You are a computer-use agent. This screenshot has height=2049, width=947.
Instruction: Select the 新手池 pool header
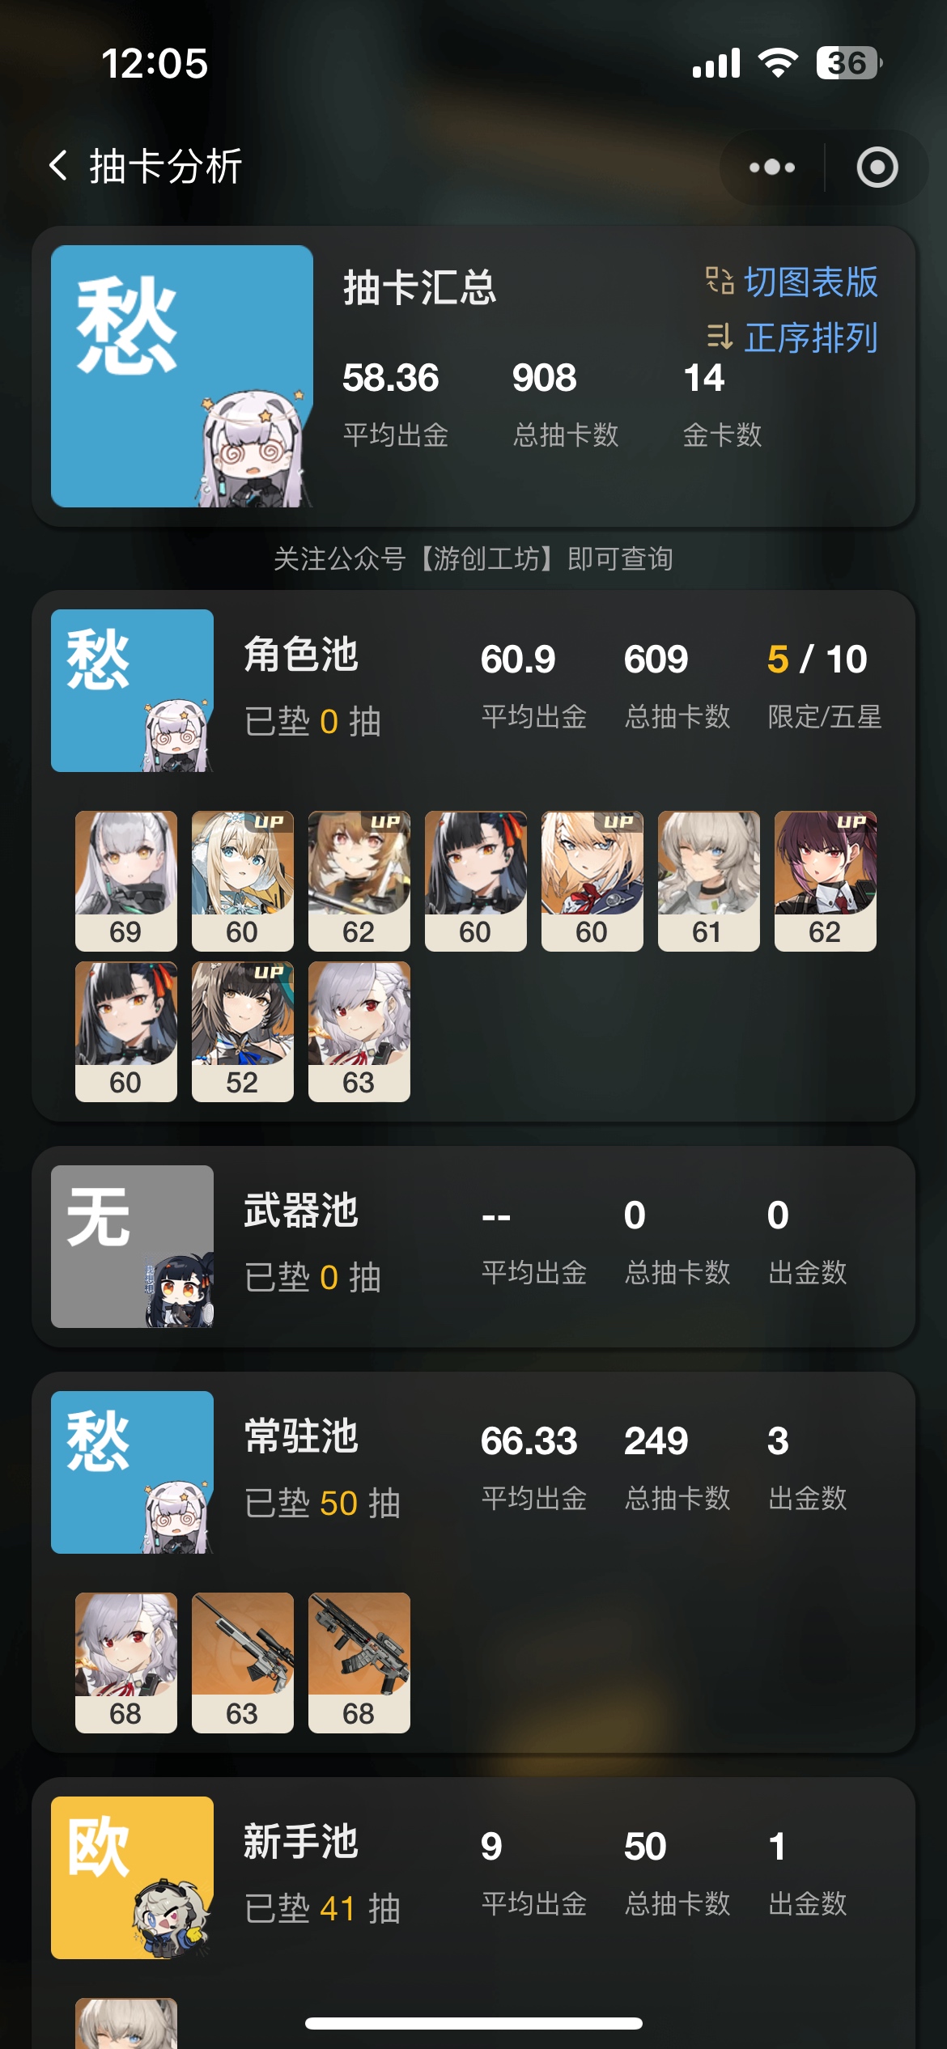coord(301,1842)
